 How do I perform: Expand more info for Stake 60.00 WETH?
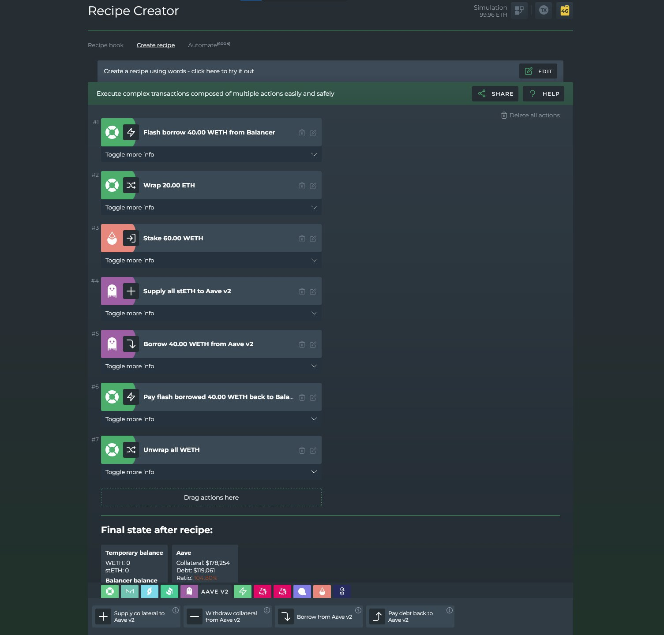point(211,260)
